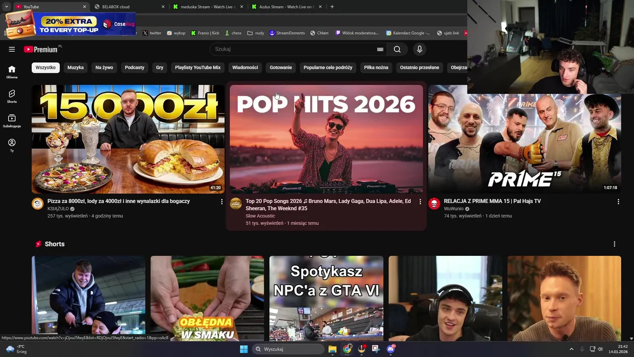Go to the WuWunio channel name
This screenshot has width=634, height=357.
454,209
